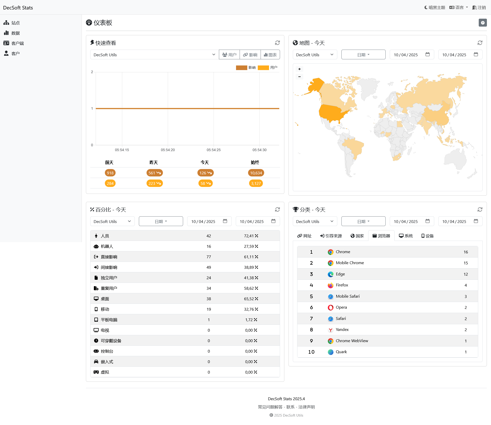Enable 图表 view in quick look
This screenshot has width=491, height=425.
[270, 54]
